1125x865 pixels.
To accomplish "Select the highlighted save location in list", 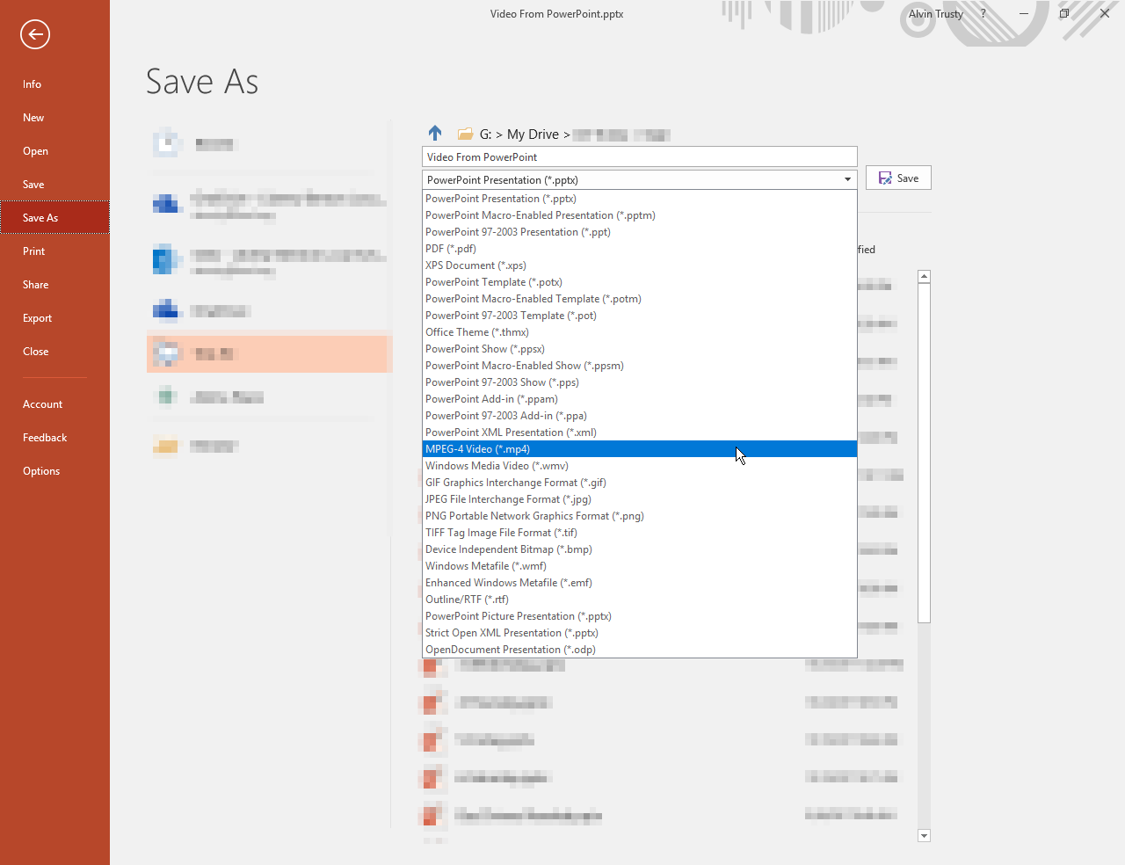I will tap(267, 353).
